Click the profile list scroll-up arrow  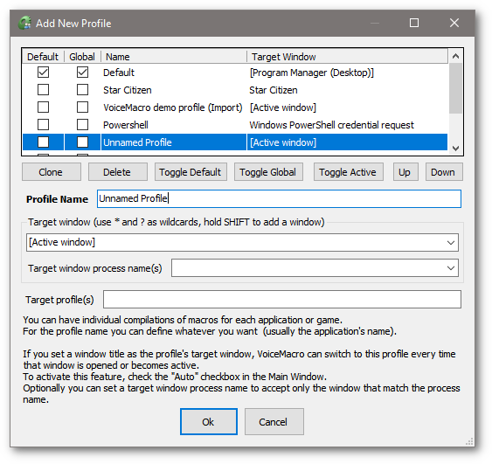coord(455,57)
